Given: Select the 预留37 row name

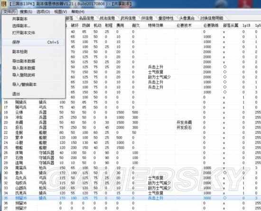Looking at the screenshot, I should [21, 208].
